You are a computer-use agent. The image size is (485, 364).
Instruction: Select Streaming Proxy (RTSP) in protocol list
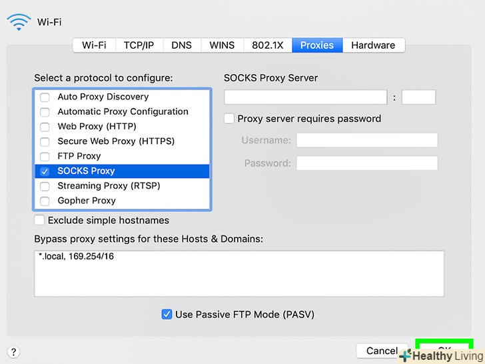[x=109, y=186]
